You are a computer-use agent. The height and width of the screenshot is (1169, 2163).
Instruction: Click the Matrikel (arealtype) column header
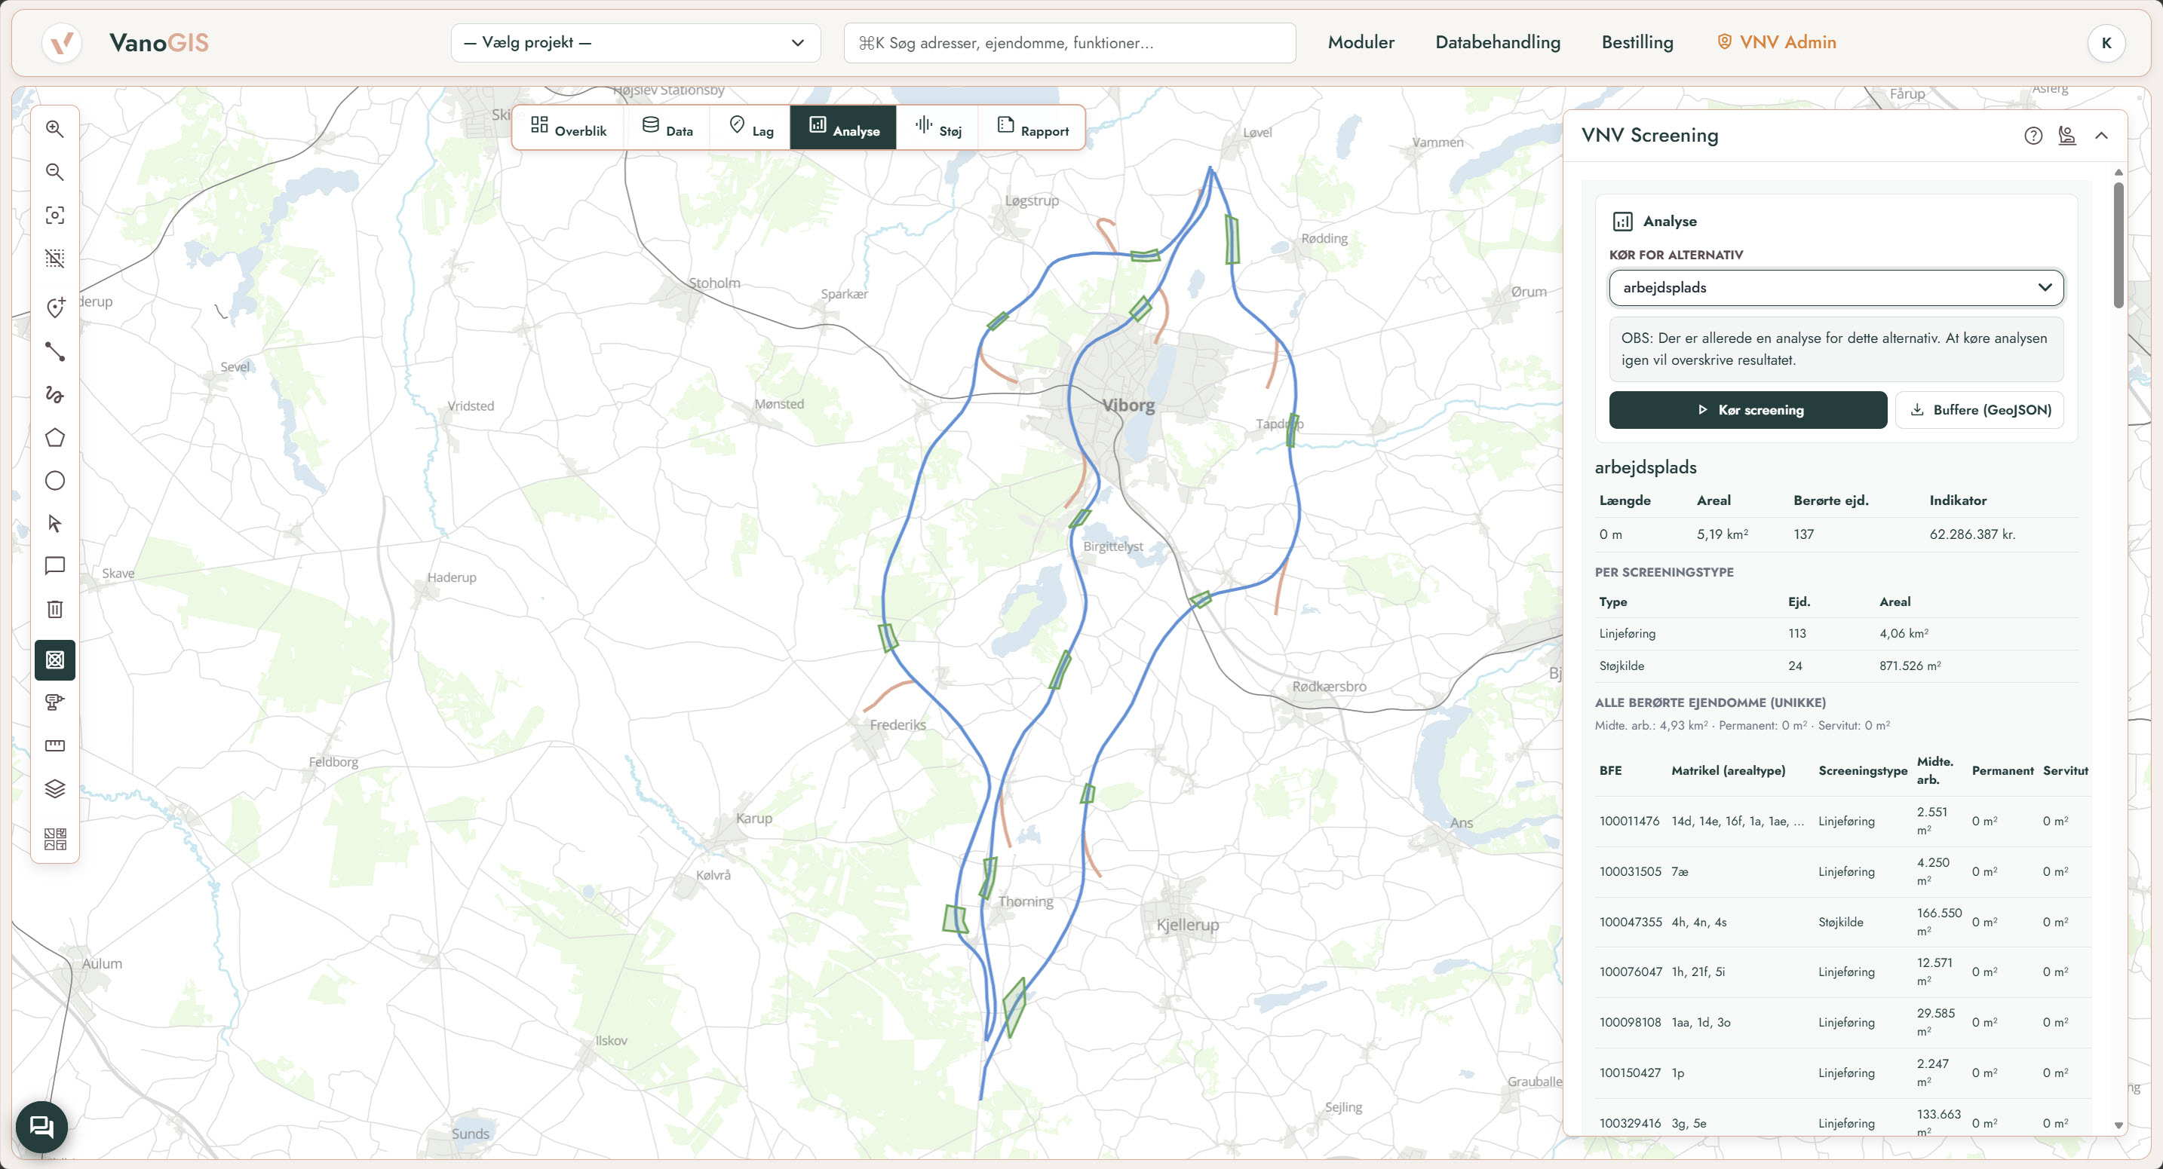1728,770
